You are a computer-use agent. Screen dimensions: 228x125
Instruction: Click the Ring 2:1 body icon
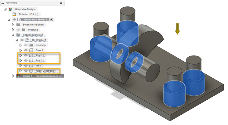[x=31, y=61]
